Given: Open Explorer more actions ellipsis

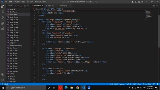Looking at the screenshot, I should pyautogui.click(x=28, y=5).
